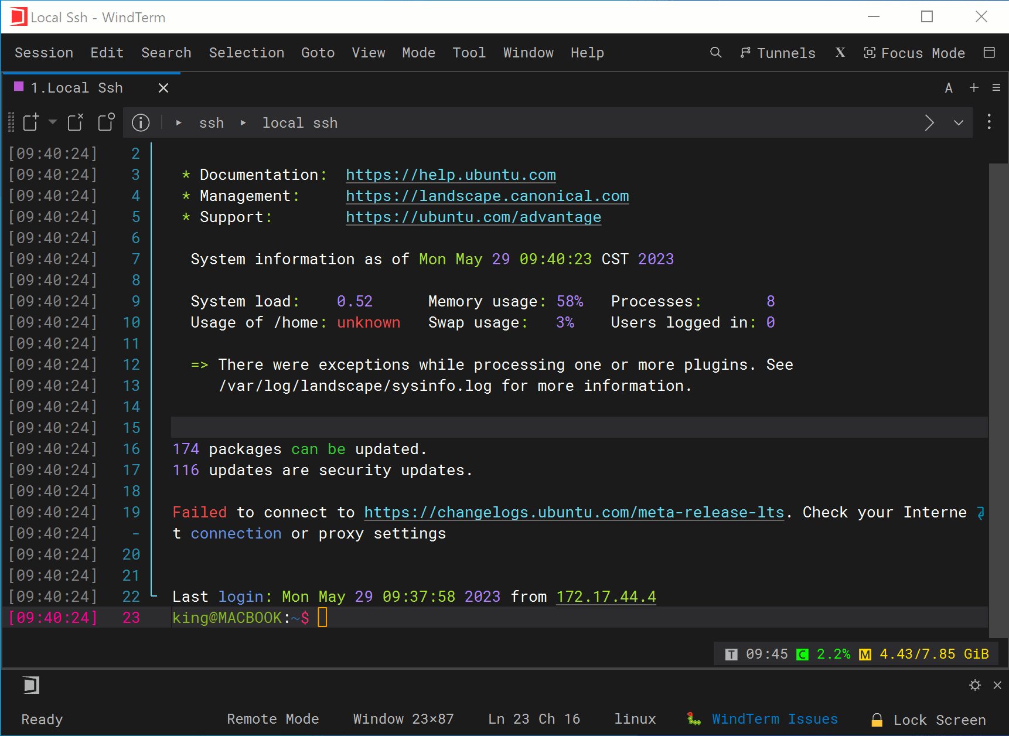This screenshot has width=1009, height=736.
Task: Open the Session menu
Action: coord(44,53)
